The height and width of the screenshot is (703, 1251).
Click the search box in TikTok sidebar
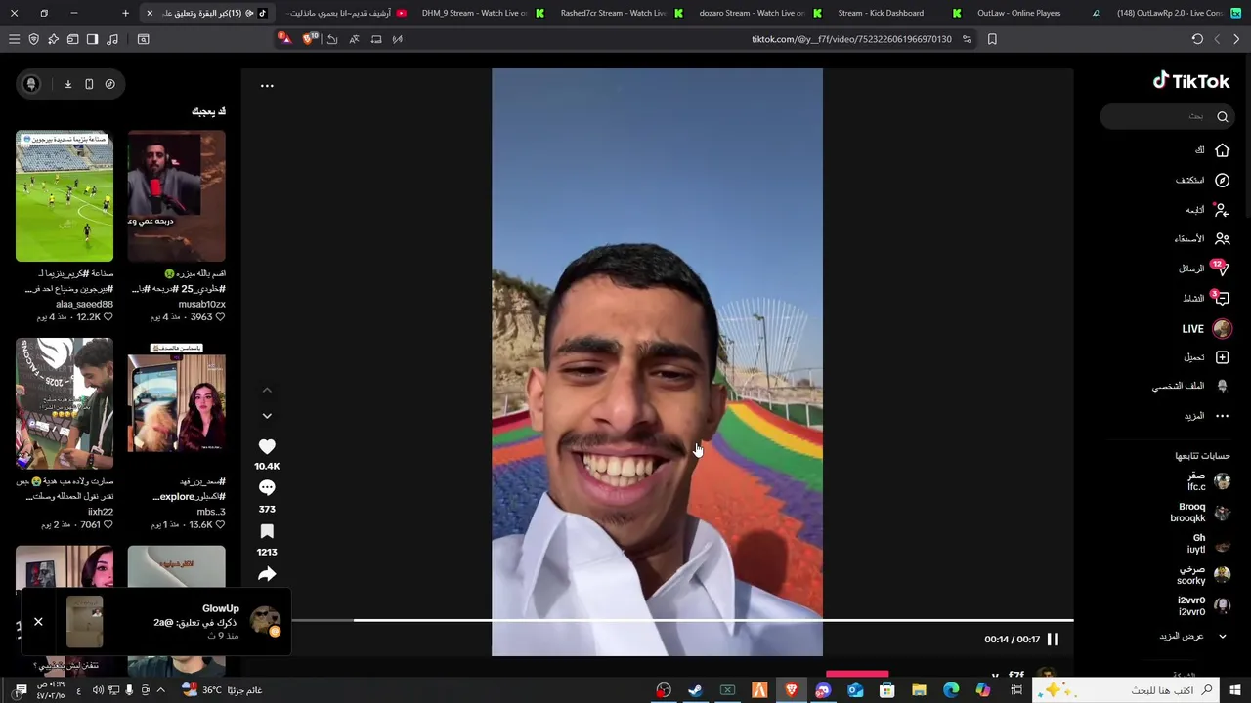(x=1166, y=116)
